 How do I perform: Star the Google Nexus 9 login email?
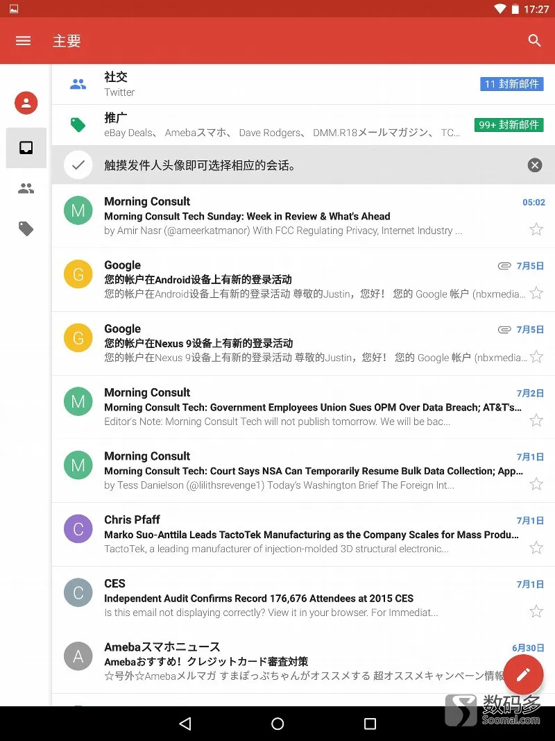pyautogui.click(x=536, y=357)
